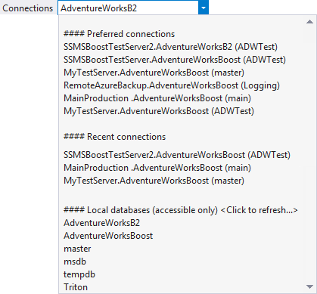Viewport: 317px width, 294px height.
Task: Switch to the master database
Action: click(x=77, y=249)
